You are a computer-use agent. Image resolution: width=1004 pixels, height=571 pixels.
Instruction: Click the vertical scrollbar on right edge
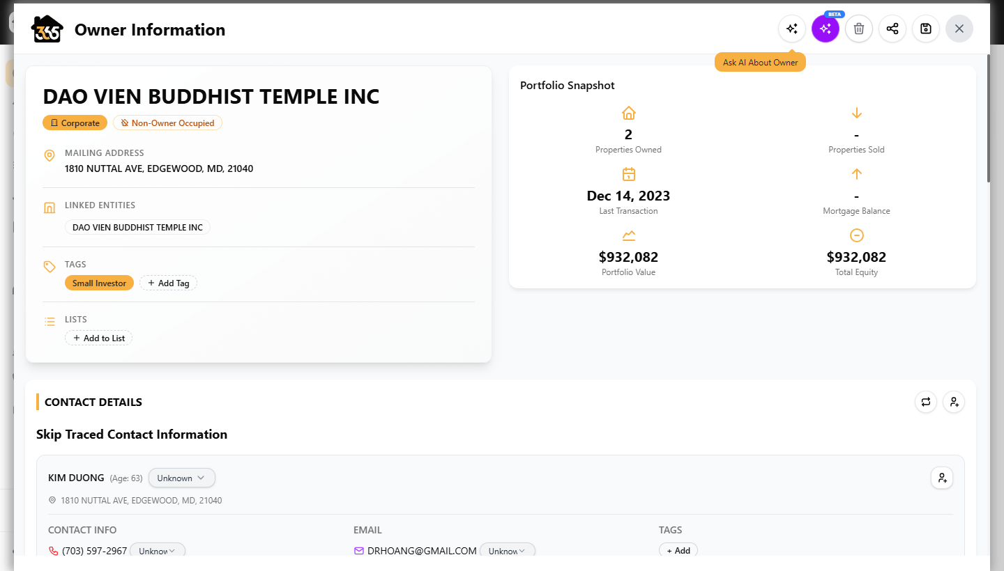click(989, 118)
